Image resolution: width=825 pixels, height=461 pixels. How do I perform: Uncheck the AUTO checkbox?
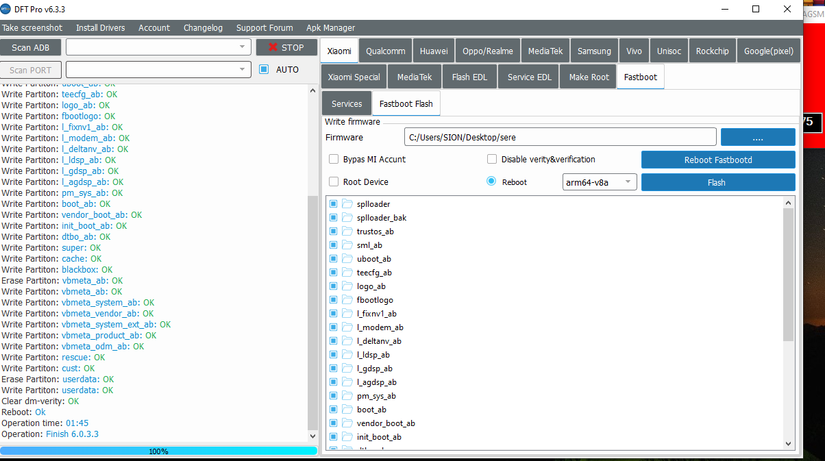coord(264,69)
